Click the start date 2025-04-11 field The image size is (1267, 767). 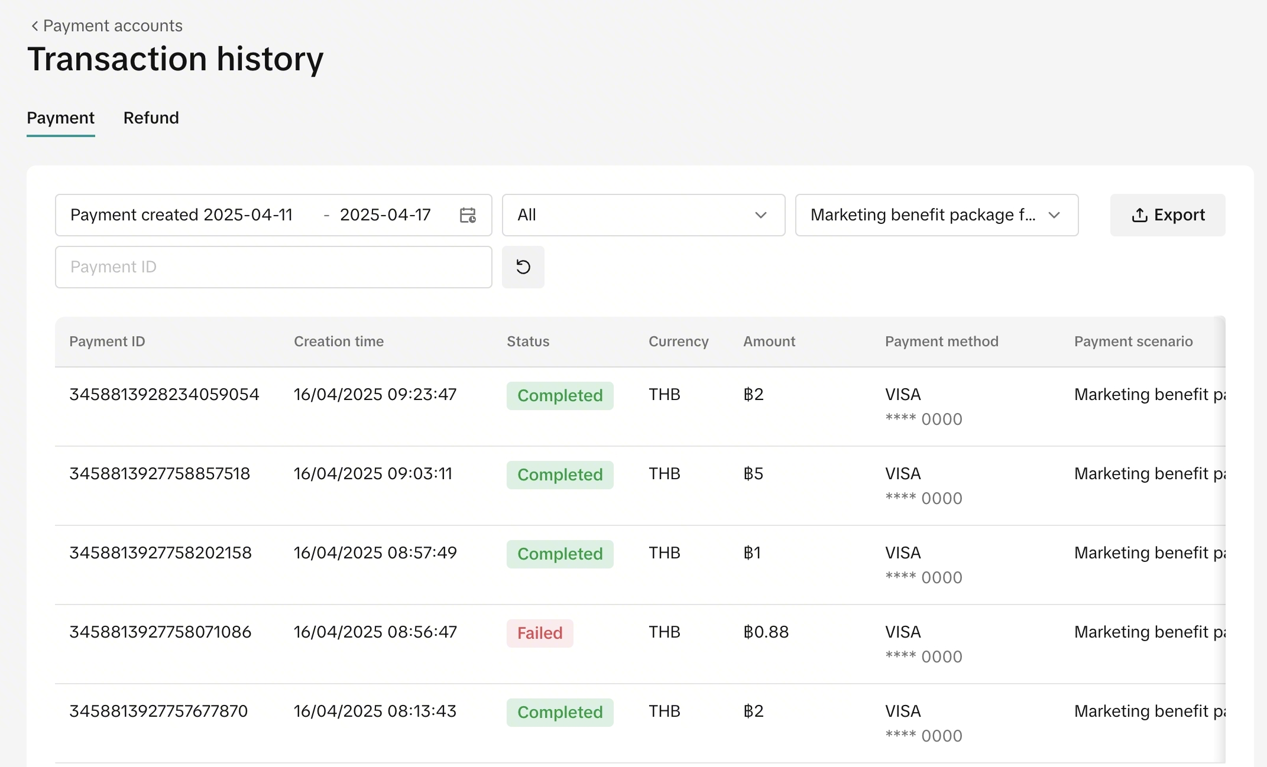click(x=248, y=215)
